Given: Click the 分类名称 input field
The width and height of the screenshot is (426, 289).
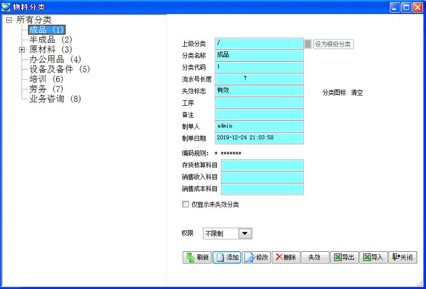Looking at the screenshot, I should pyautogui.click(x=259, y=55).
